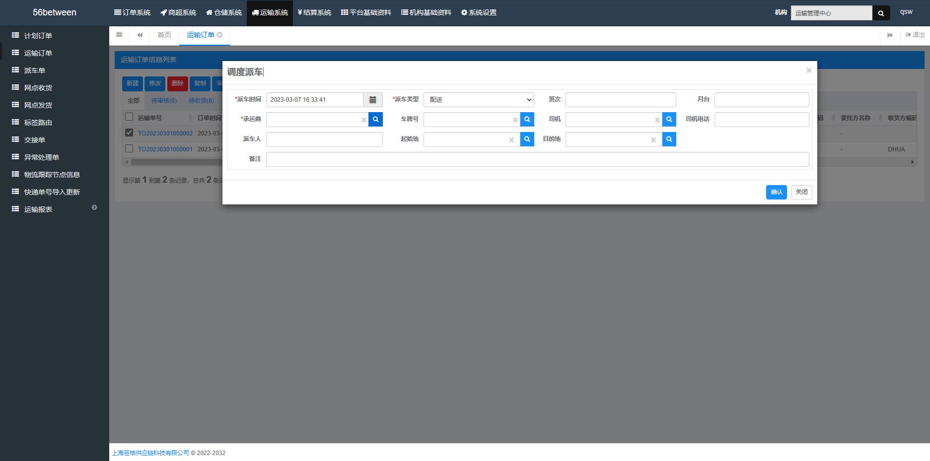Switch to the 运输订单 tab
The height and width of the screenshot is (461, 930).
(201, 35)
